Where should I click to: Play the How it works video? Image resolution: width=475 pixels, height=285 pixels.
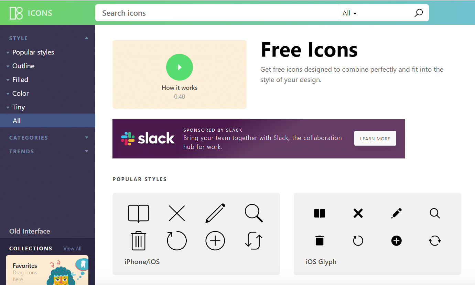[180, 67]
